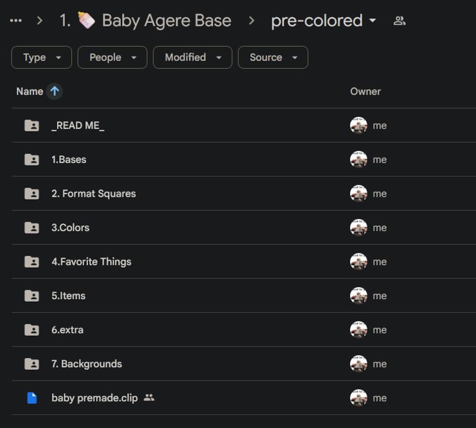Select the 5.Items folder row
Image resolution: width=476 pixels, height=428 pixels.
click(x=243, y=296)
